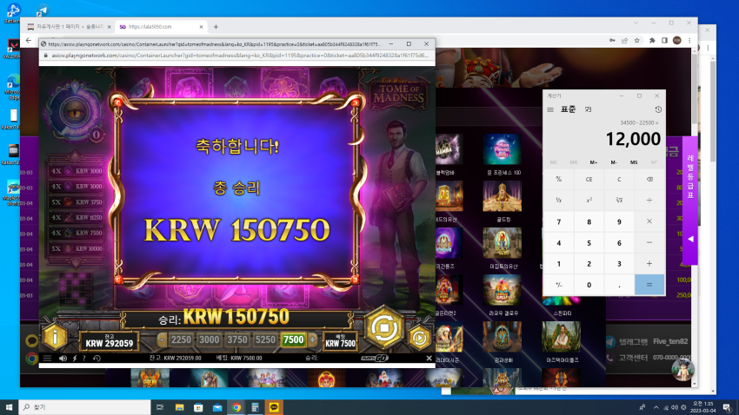Open Chrome side panel icon
Screen dimensions: 739x415
[664, 41]
